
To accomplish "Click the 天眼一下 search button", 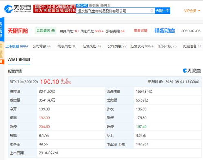I will pos(162,11).
